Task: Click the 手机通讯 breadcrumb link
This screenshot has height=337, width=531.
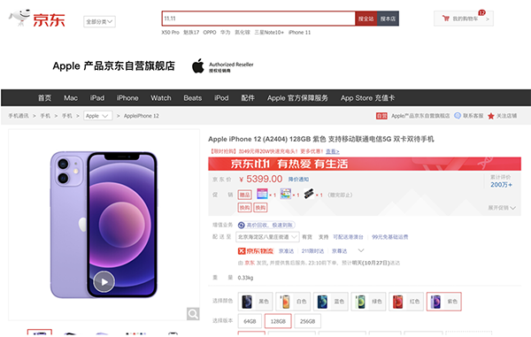Action: (19, 116)
